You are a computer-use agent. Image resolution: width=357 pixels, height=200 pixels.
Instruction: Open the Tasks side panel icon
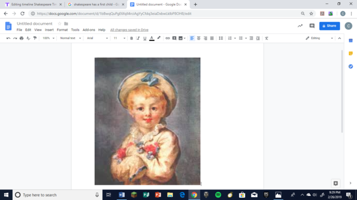click(351, 67)
